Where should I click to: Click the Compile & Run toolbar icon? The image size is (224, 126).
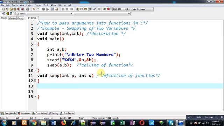[85, 9]
